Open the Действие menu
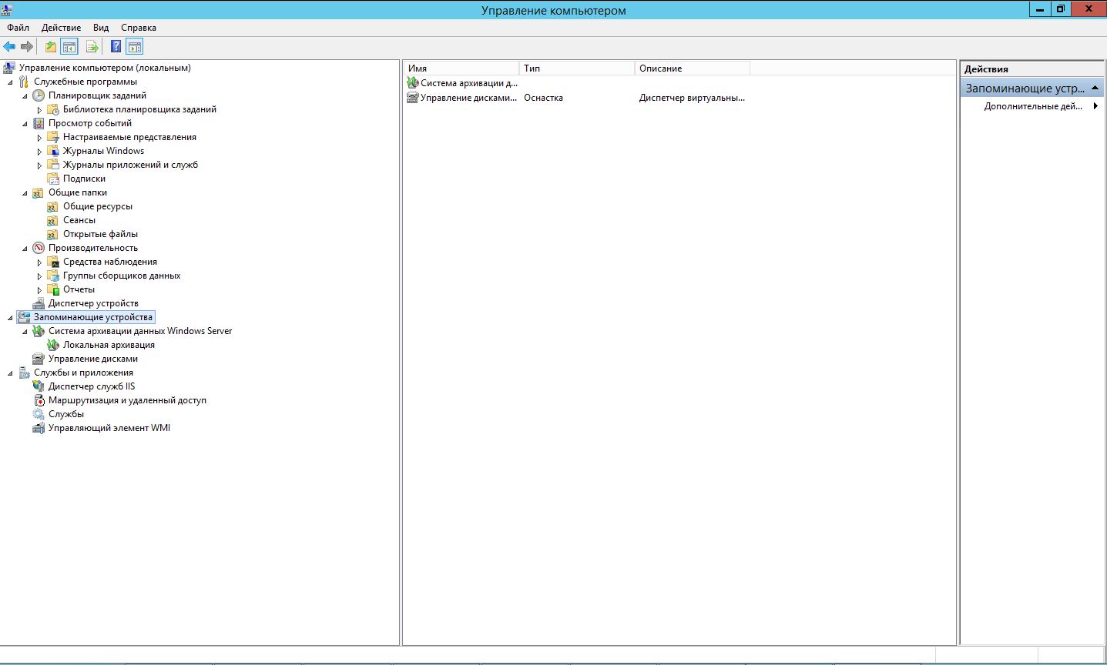Screen dimensions: 1107x665 pyautogui.click(x=62, y=28)
